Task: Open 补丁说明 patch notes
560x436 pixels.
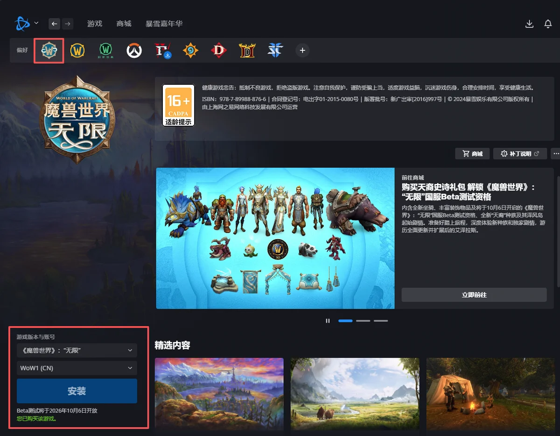Action: [520, 154]
